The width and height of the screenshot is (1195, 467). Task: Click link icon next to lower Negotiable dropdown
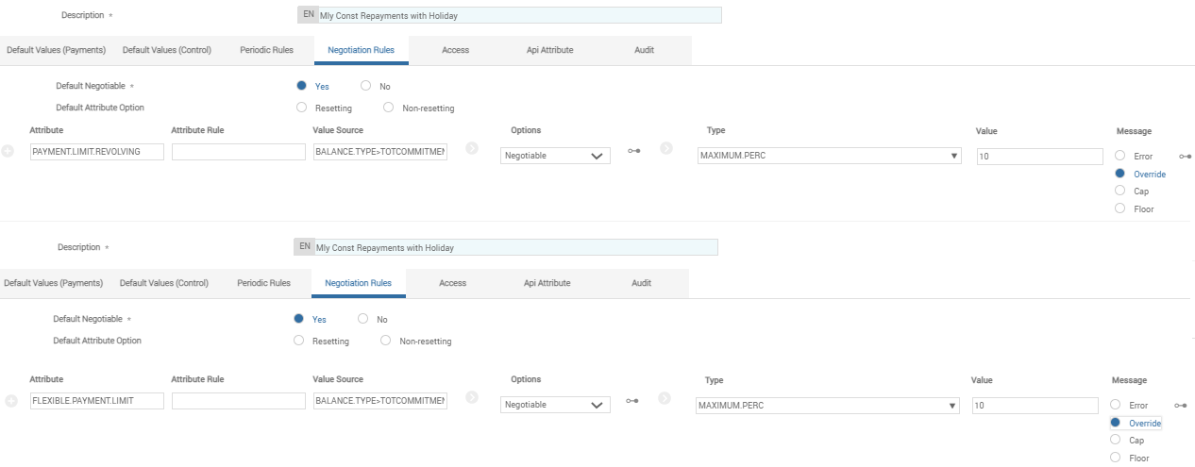tap(634, 400)
